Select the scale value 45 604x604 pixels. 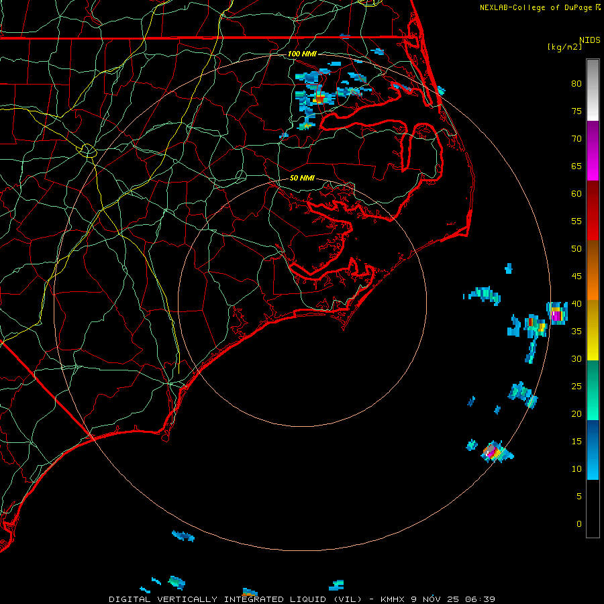pyautogui.click(x=576, y=276)
